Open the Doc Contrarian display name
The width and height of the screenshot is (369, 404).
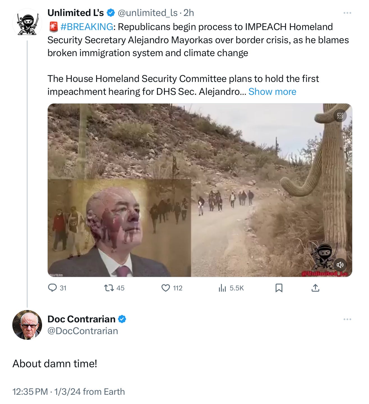coord(81,319)
